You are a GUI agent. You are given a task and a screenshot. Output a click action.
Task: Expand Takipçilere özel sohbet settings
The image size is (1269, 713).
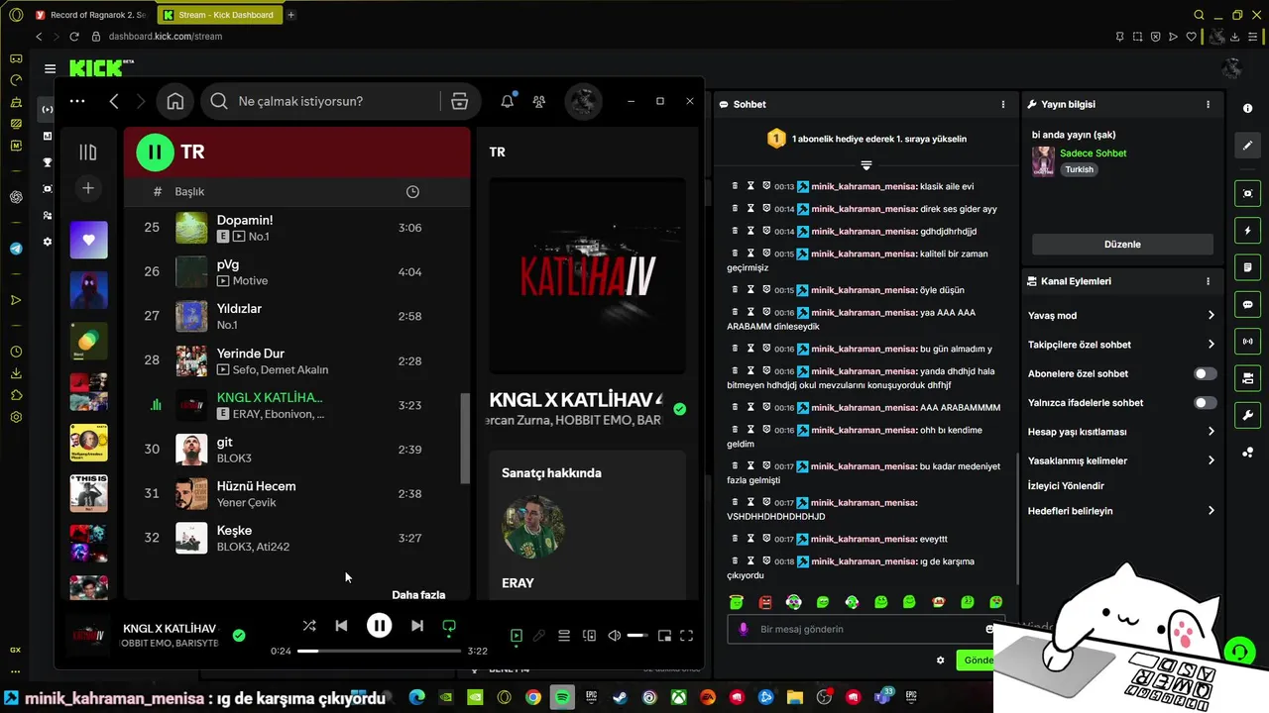pyautogui.click(x=1121, y=345)
